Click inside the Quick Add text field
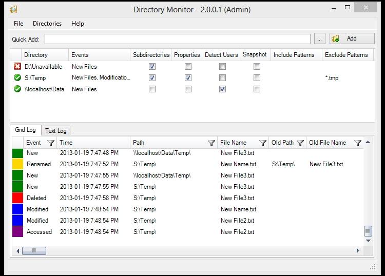 pyautogui.click(x=177, y=39)
